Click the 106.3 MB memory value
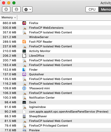Screen dimensions: 111x132 (x=10, y=93)
